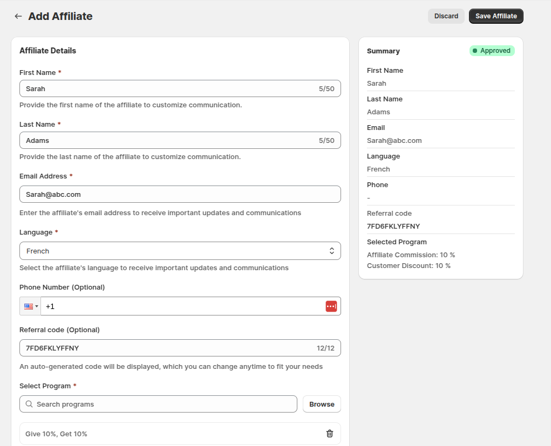Screen dimensions: 551x446
Task: Click the Approved status badge
Action: [492, 50]
